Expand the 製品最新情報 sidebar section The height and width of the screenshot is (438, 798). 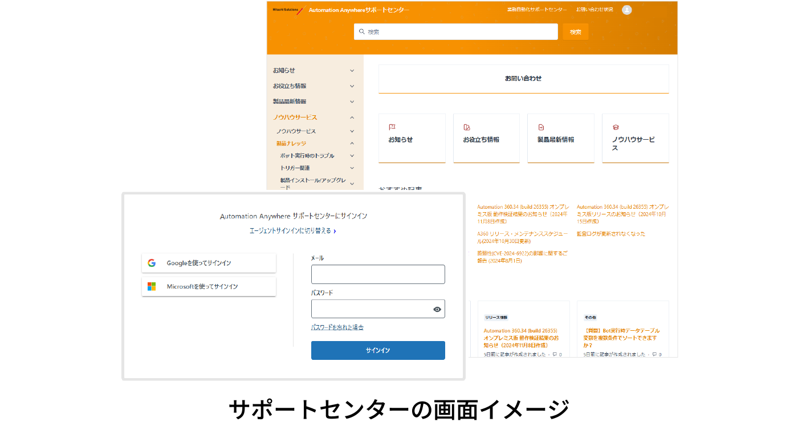(352, 102)
